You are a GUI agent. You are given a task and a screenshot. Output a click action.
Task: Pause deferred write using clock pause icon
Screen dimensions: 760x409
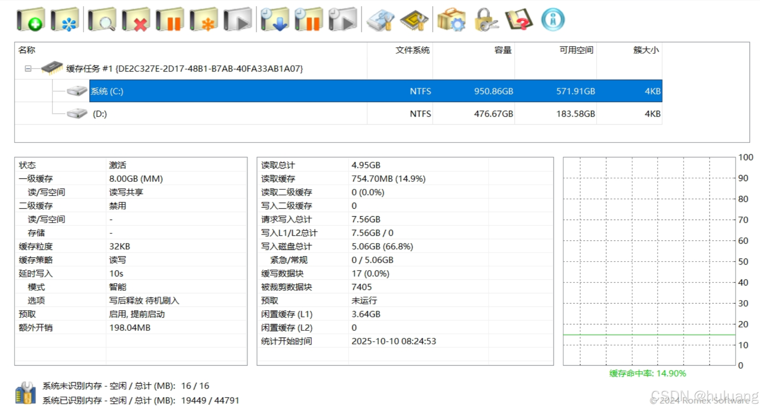(308, 20)
